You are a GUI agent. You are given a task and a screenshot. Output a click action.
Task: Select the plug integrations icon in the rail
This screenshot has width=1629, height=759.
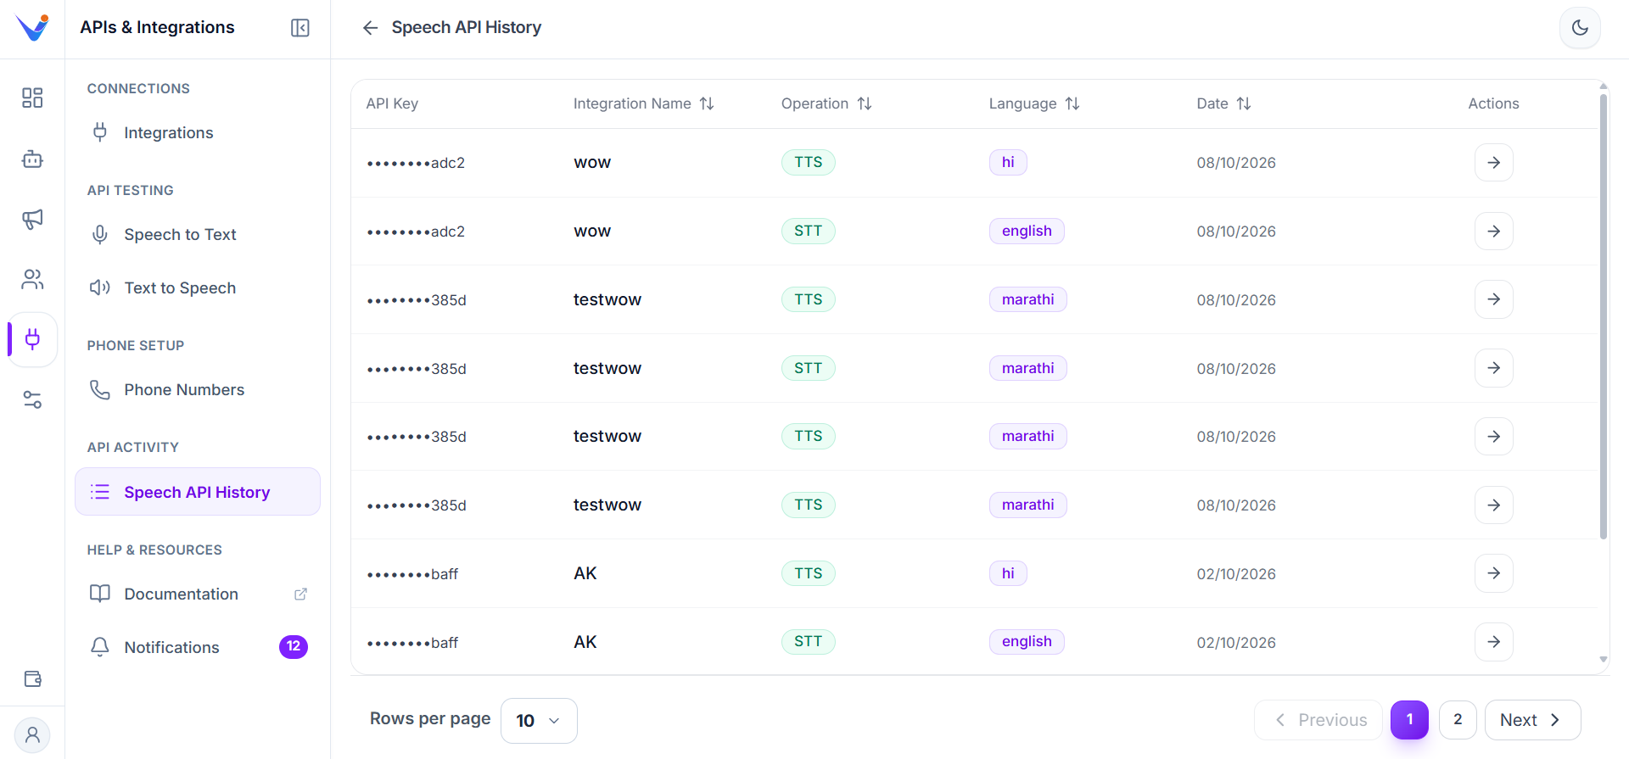click(32, 339)
